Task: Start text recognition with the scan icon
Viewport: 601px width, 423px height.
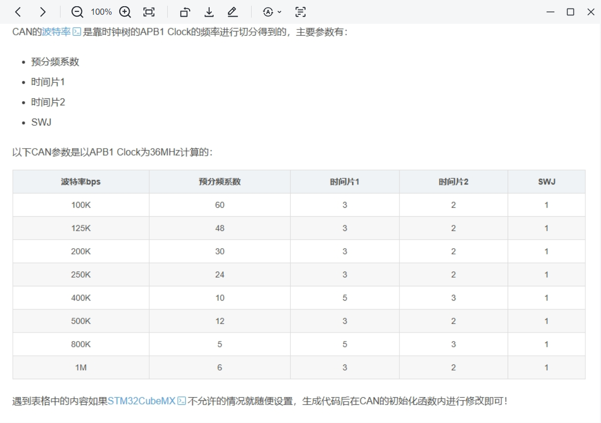Action: point(301,12)
